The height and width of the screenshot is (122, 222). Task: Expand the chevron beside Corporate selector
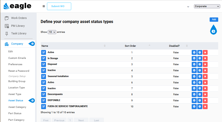click(x=188, y=7)
